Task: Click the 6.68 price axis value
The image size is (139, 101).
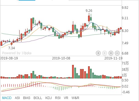Action: click(125, 53)
